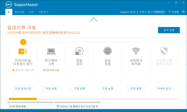Click the 네트워크 최적화 wifi icon
Viewport: 187px width, 112px height.
point(136,51)
